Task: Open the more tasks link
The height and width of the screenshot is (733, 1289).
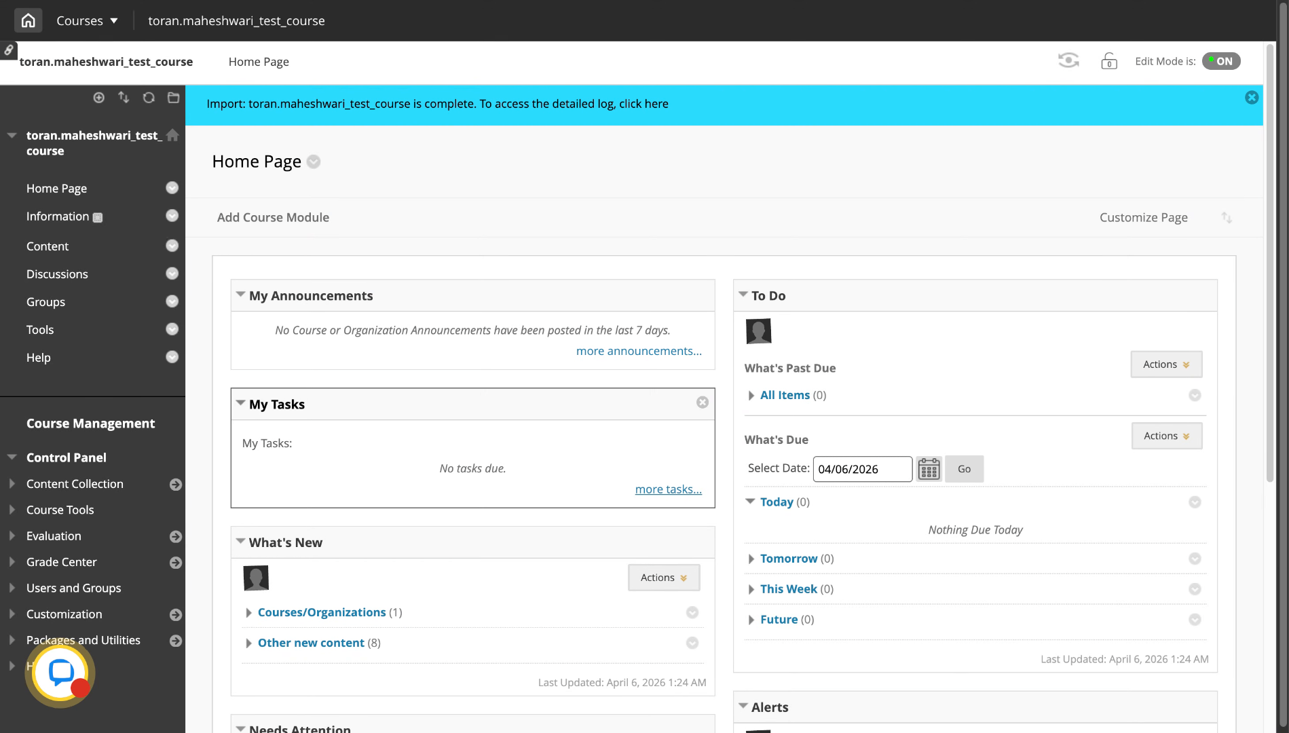Action: [669, 489]
